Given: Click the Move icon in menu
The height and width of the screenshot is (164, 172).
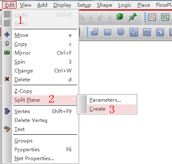Looking at the screenshot, I should (7, 35).
